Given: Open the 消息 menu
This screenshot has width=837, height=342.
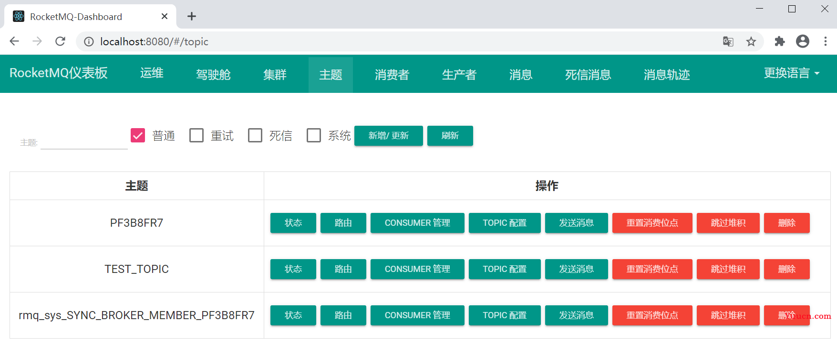Looking at the screenshot, I should pos(521,75).
